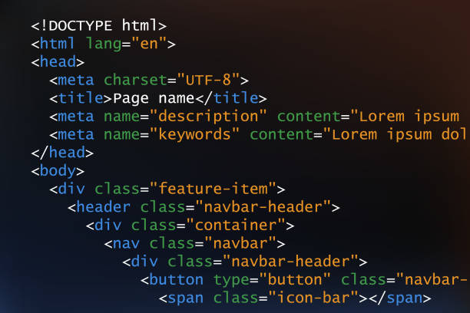
Task: Click the "UTF-8" charset value
Action: coord(208,80)
